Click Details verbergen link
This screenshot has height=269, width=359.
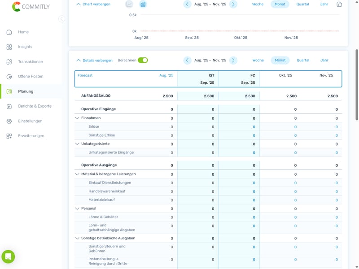click(95, 61)
